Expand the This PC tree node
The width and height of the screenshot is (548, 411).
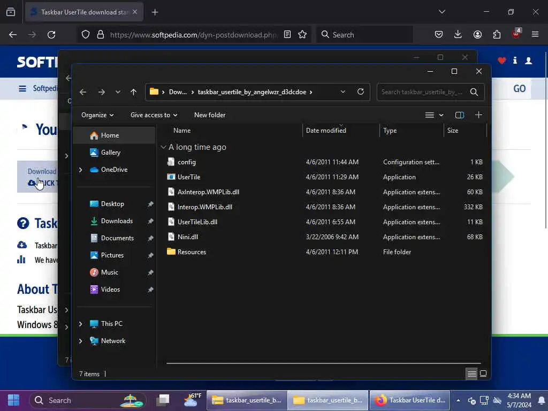point(80,324)
